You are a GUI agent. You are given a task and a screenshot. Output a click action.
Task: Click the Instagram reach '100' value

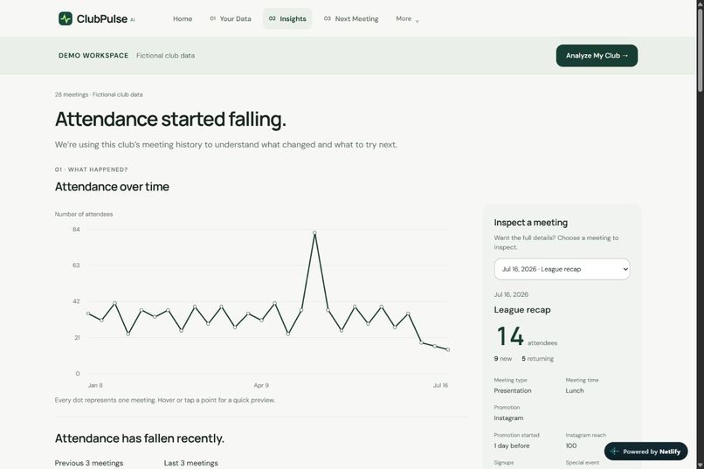pyautogui.click(x=571, y=445)
